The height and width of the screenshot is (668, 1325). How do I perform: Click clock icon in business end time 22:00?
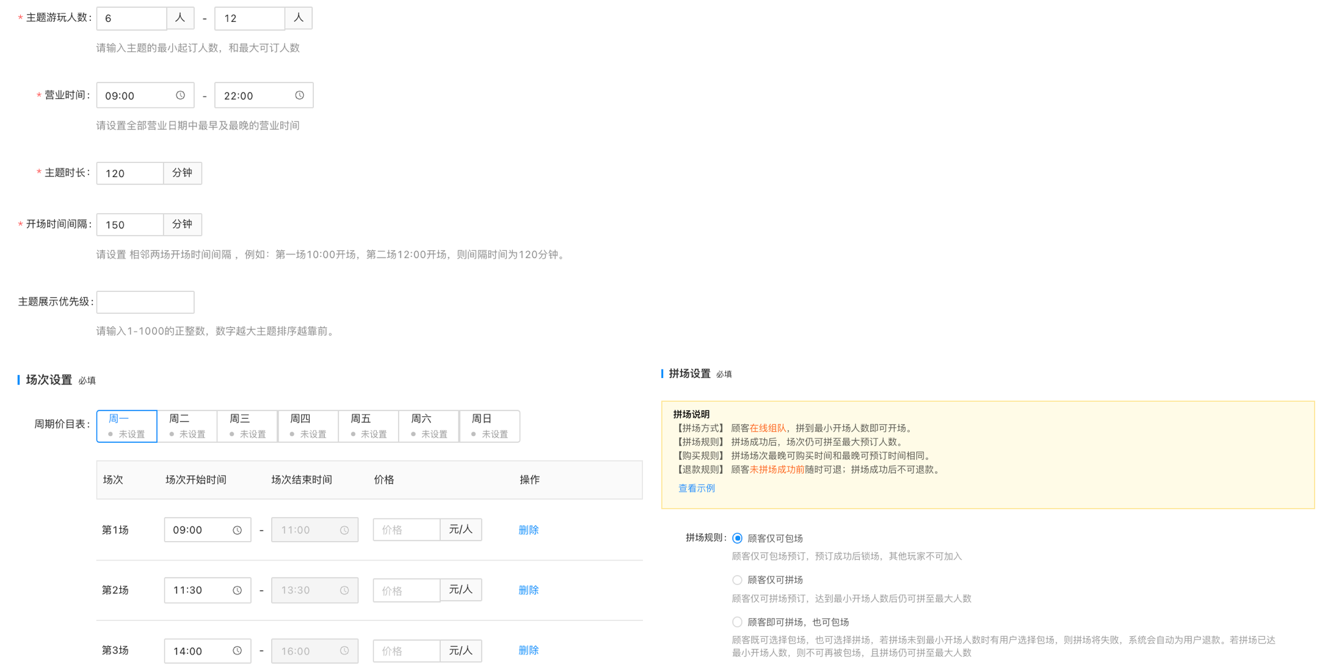299,95
